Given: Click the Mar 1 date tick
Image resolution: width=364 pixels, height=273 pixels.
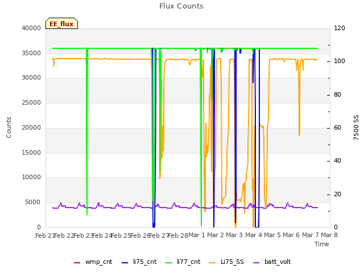Looking at the screenshot, I should tap(197, 235).
